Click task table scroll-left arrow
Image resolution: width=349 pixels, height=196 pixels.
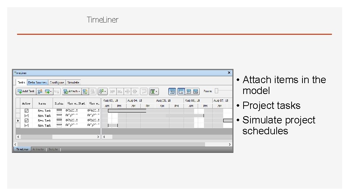[x=18, y=137]
